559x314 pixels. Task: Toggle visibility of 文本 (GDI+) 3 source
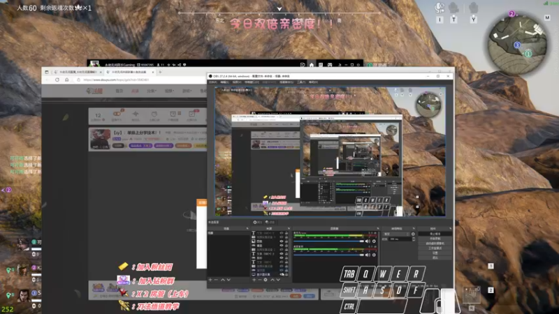[282, 254]
